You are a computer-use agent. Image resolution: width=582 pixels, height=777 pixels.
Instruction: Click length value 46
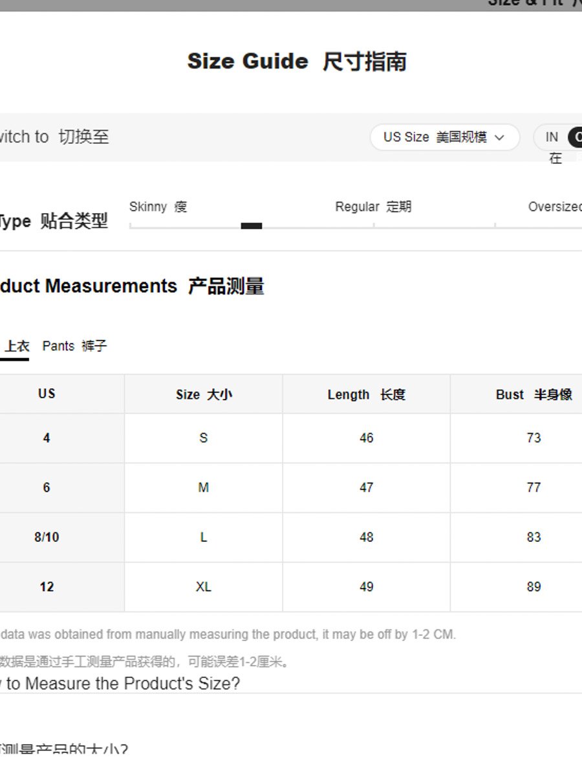coord(367,438)
